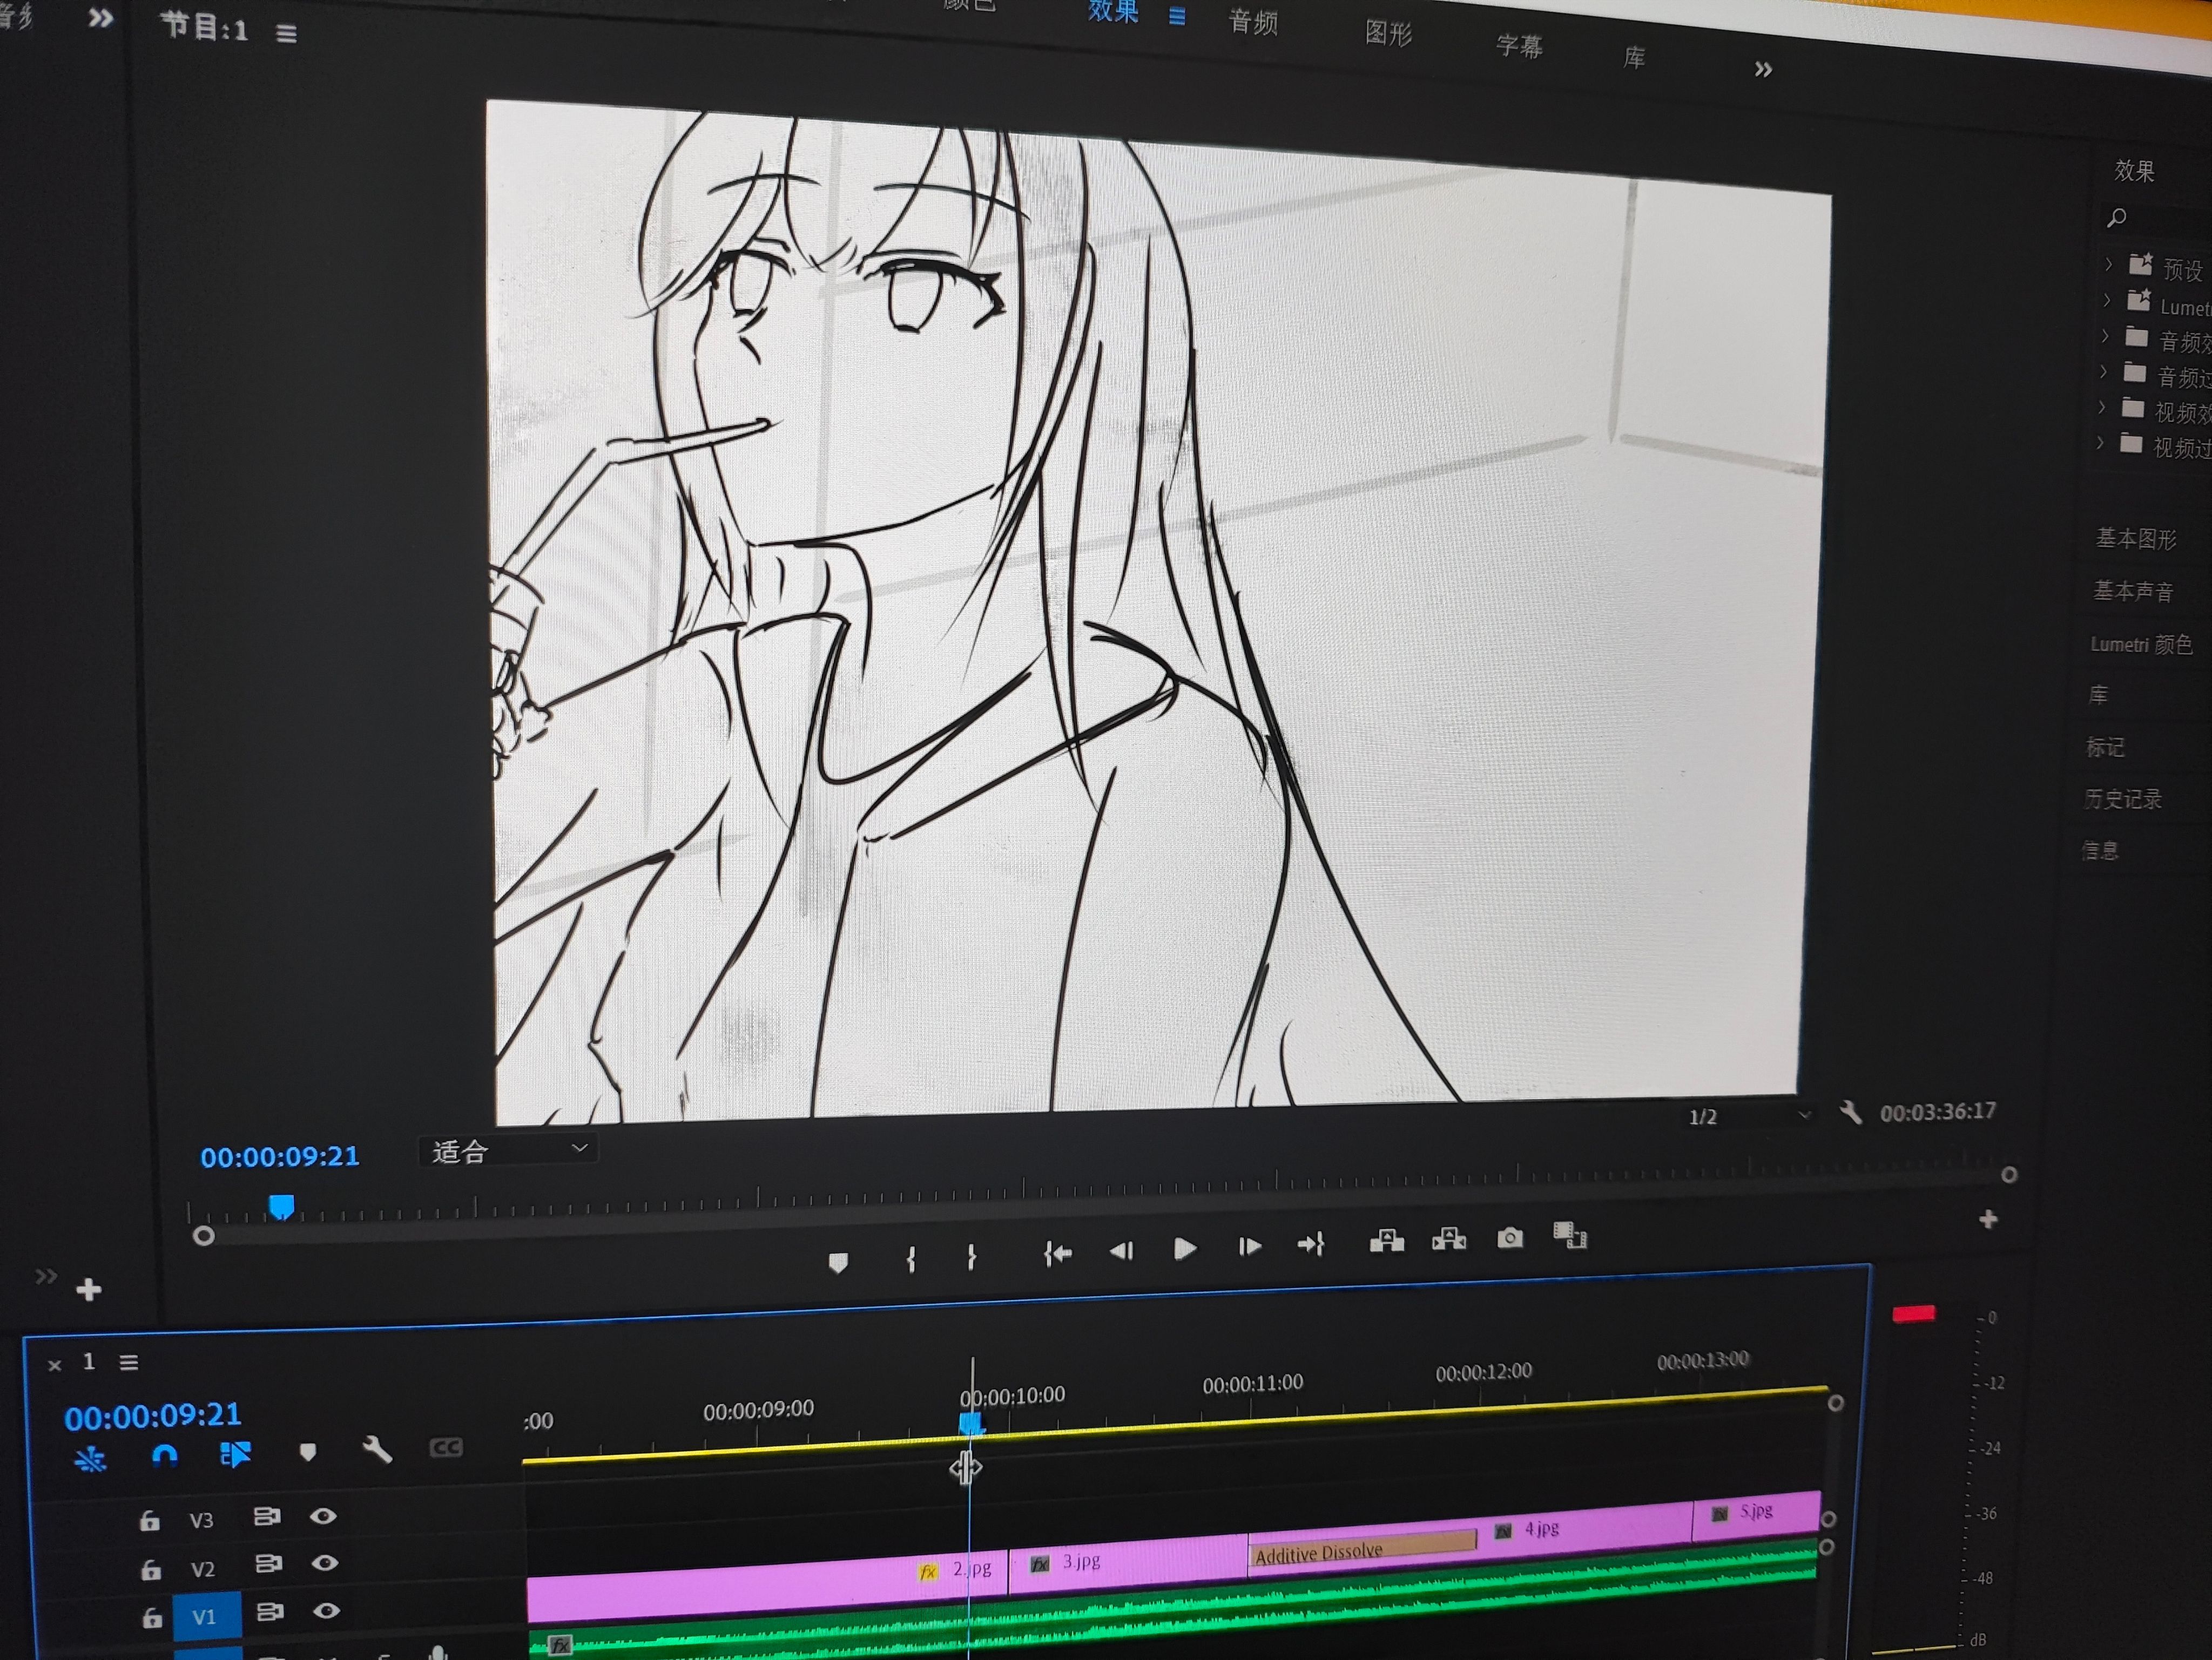Click the Extract button
The width and height of the screenshot is (2212, 1660).
(x=1448, y=1240)
